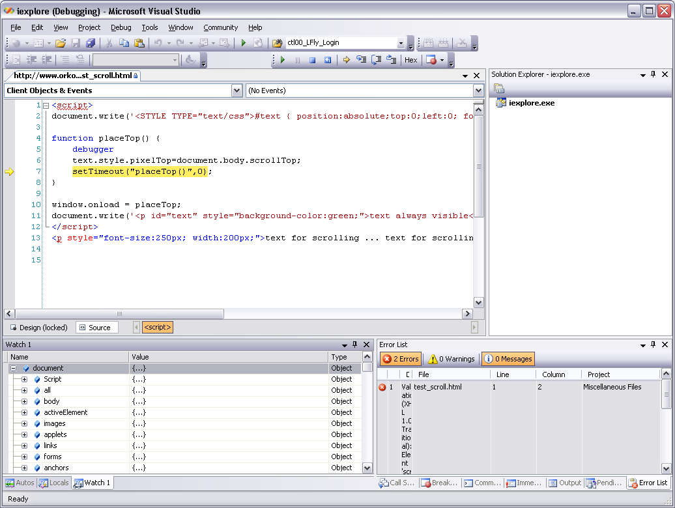This screenshot has width=675, height=508.
Task: Toggle the 0 Messages filter button
Action: (508, 359)
